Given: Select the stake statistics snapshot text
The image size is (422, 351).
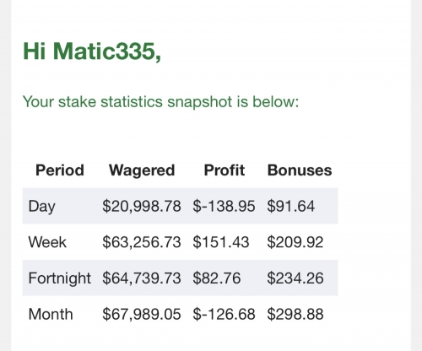Looking at the screenshot, I should [160, 101].
